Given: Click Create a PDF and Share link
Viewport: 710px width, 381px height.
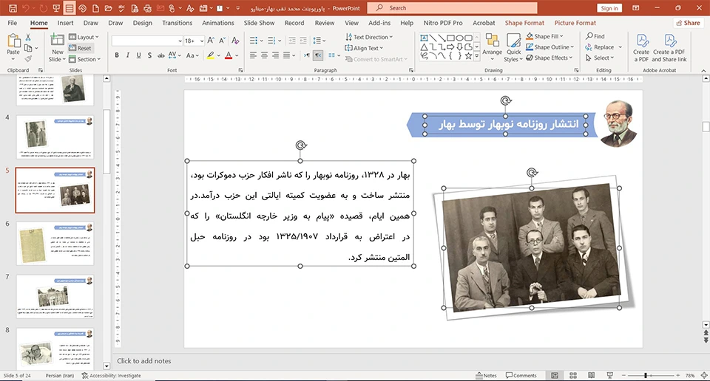Looking at the screenshot, I should [669, 48].
